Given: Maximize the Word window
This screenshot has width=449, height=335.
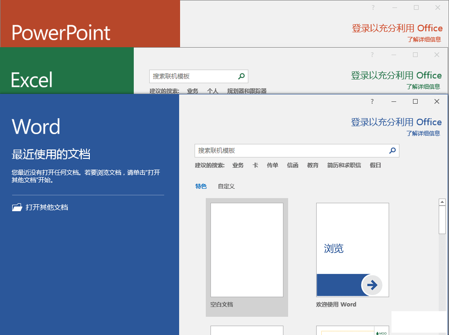Looking at the screenshot, I should (415, 101).
